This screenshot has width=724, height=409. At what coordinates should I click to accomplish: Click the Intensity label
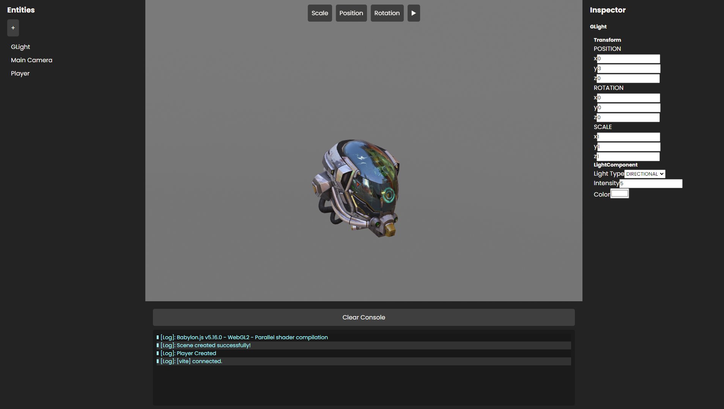(x=606, y=183)
